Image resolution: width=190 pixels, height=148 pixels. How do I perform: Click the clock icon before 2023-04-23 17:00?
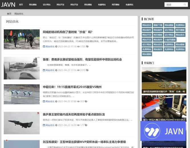click(56, 101)
